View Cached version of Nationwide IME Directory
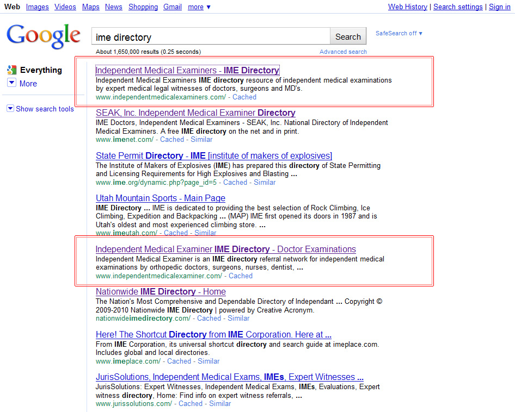 [x=209, y=318]
